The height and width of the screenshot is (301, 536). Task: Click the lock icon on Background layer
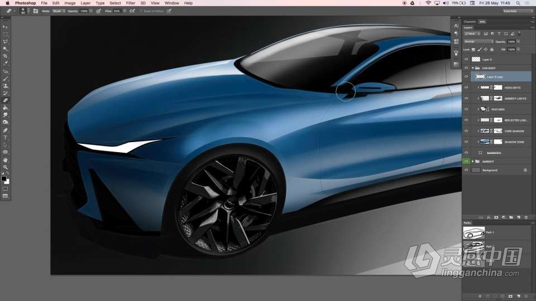[x=525, y=170]
